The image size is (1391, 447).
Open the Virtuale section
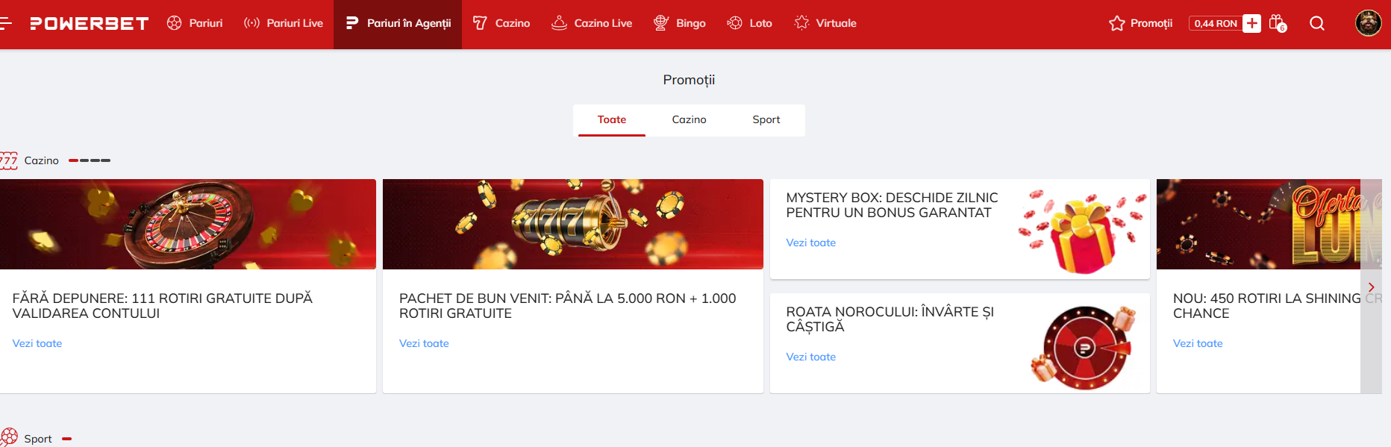tap(825, 23)
